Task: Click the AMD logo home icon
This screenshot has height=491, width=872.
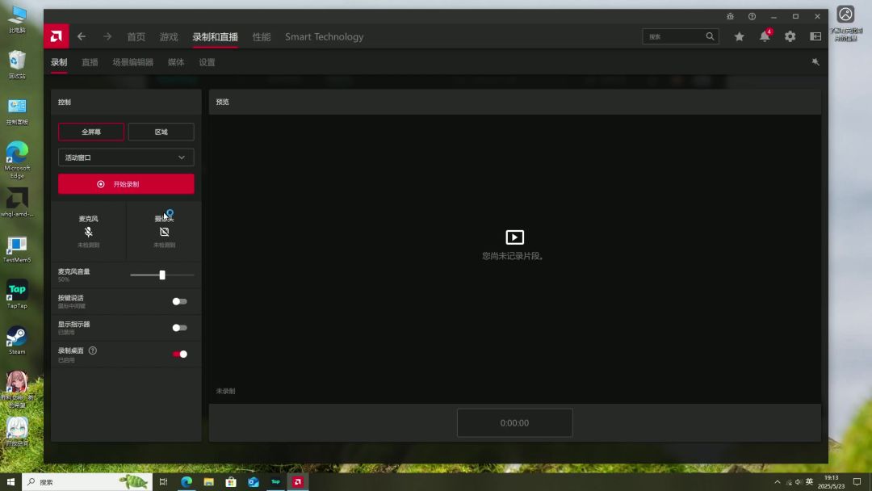Action: (x=56, y=36)
